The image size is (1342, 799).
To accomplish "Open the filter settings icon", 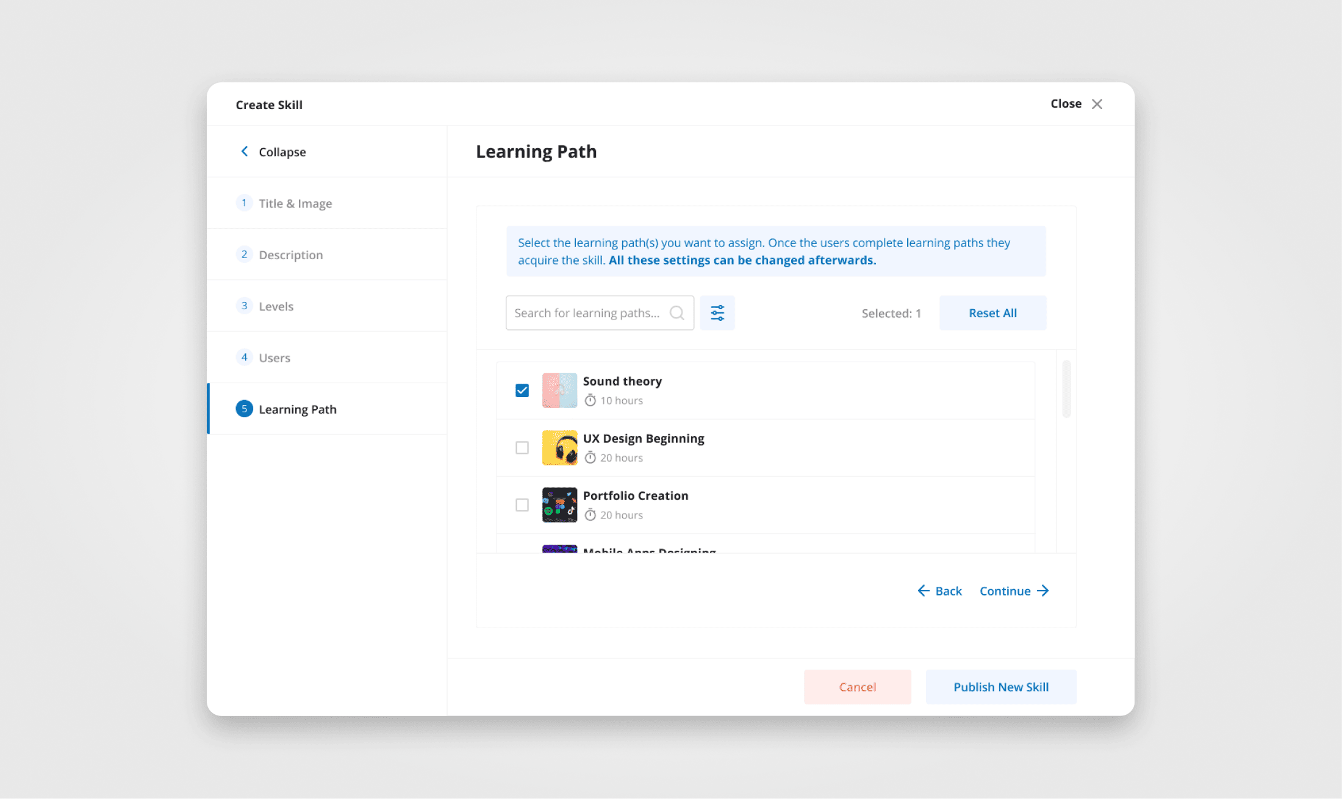I will point(717,313).
